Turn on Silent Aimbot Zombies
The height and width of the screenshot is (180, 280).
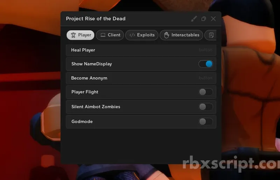[206, 107]
